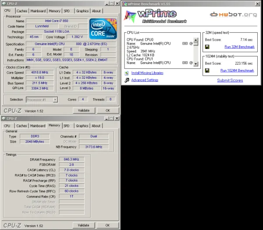
Task: Click the top CPU-Z window title bar icon
Action: [4, 3]
